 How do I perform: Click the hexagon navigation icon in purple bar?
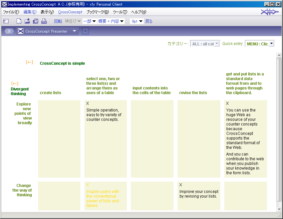click(x=9, y=31)
